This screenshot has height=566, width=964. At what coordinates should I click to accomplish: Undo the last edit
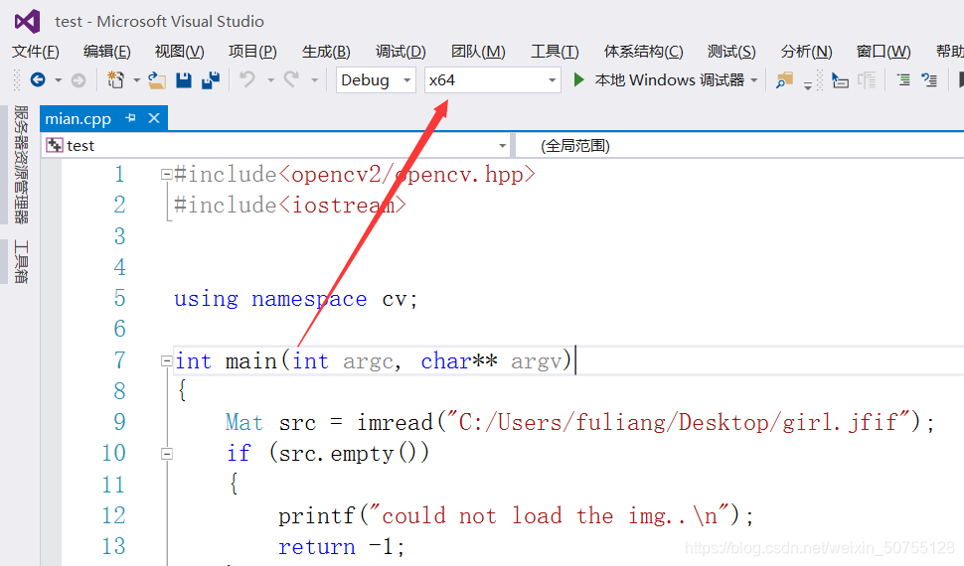tap(247, 79)
